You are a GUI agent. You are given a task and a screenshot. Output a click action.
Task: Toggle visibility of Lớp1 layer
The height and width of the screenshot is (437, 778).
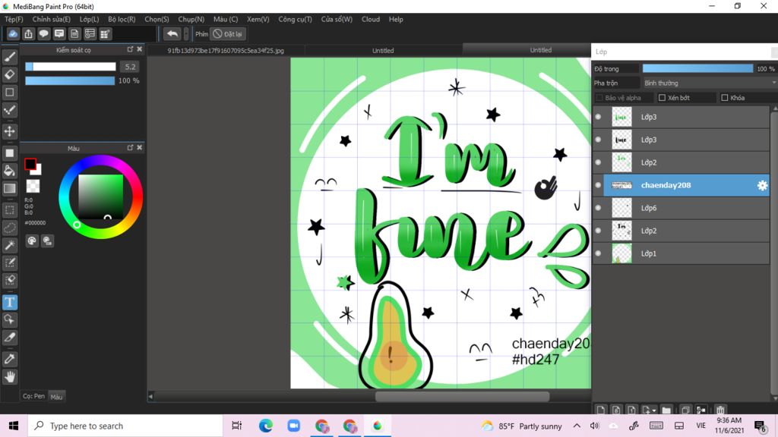pyautogui.click(x=598, y=253)
